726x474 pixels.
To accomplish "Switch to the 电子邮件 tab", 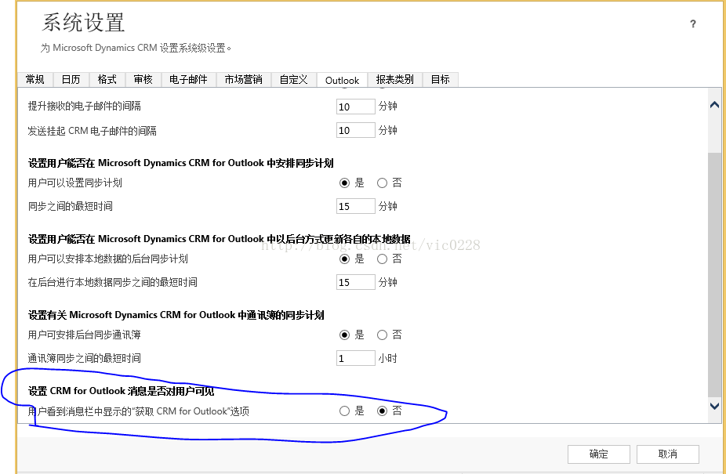I will (188, 80).
